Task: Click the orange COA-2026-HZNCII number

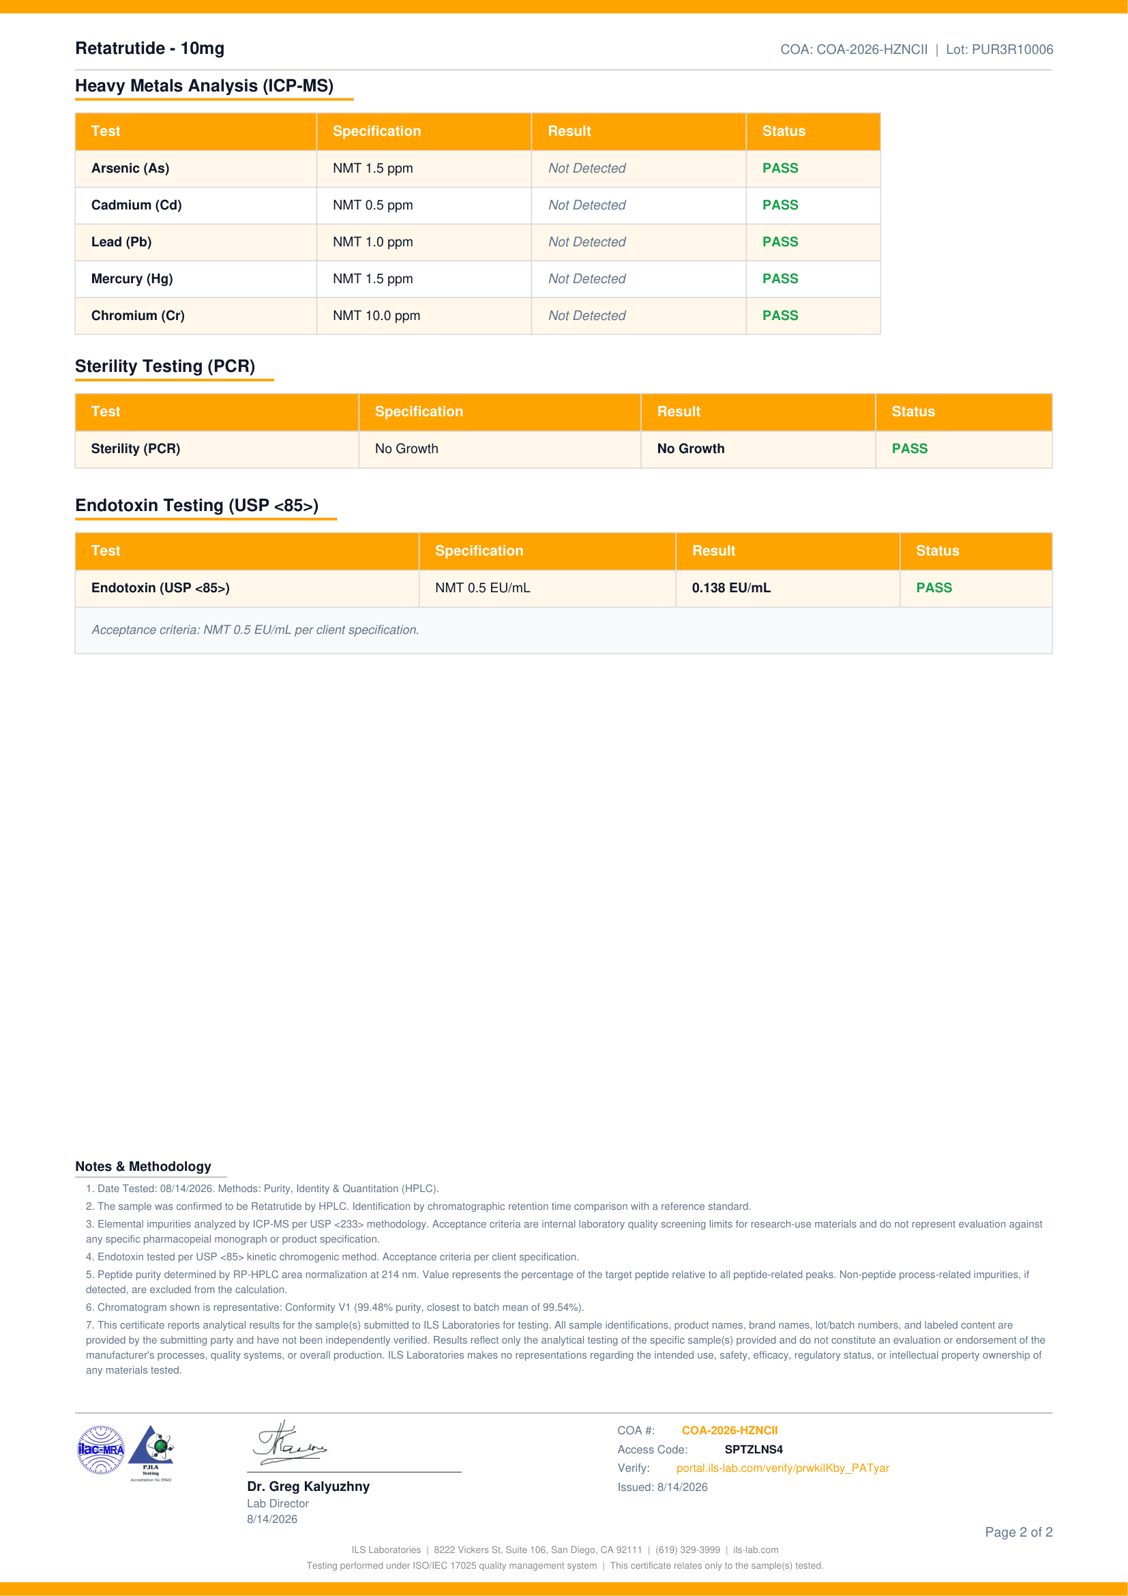Action: [729, 1431]
